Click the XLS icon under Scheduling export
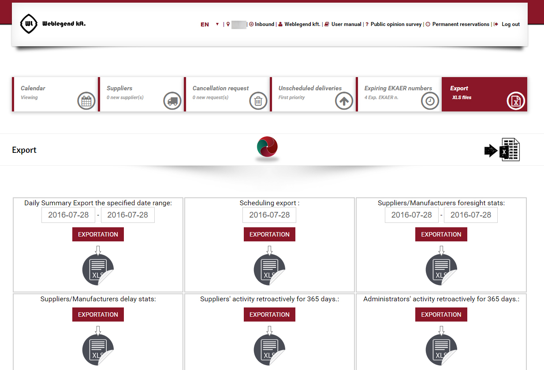The image size is (544, 370). (x=269, y=270)
